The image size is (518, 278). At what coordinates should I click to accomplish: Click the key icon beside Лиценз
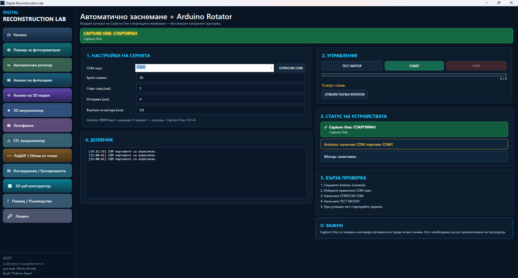(x=10, y=216)
